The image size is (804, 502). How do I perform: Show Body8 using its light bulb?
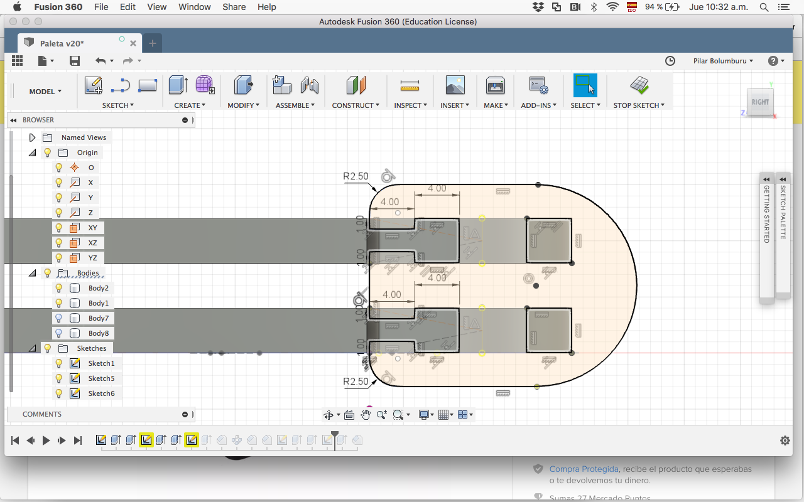tap(59, 333)
